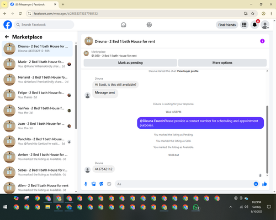Click More options
276x220 pixels.
click(x=222, y=63)
